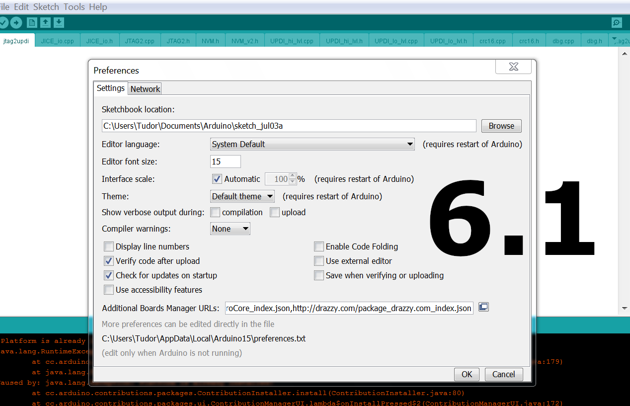This screenshot has height=406, width=630.
Task: Switch to the dbg.h tab
Action: click(595, 41)
